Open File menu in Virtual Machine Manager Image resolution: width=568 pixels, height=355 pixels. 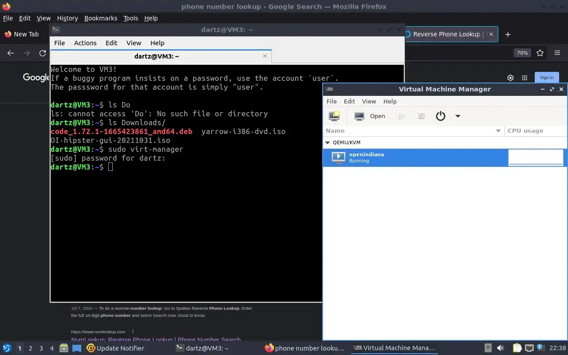click(x=331, y=101)
